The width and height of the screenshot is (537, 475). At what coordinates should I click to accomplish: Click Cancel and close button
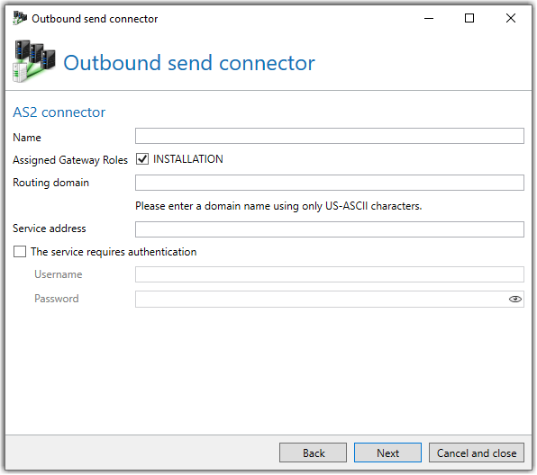tap(477, 453)
